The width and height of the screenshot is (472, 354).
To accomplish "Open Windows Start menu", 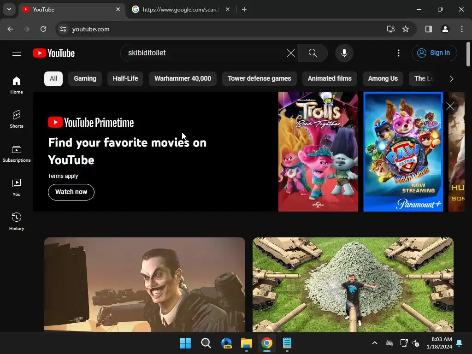I will pyautogui.click(x=185, y=343).
